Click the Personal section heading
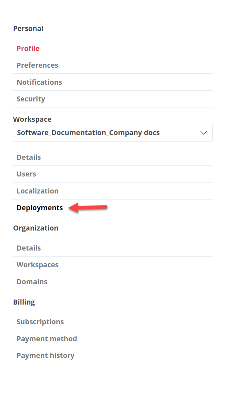 tap(28, 29)
